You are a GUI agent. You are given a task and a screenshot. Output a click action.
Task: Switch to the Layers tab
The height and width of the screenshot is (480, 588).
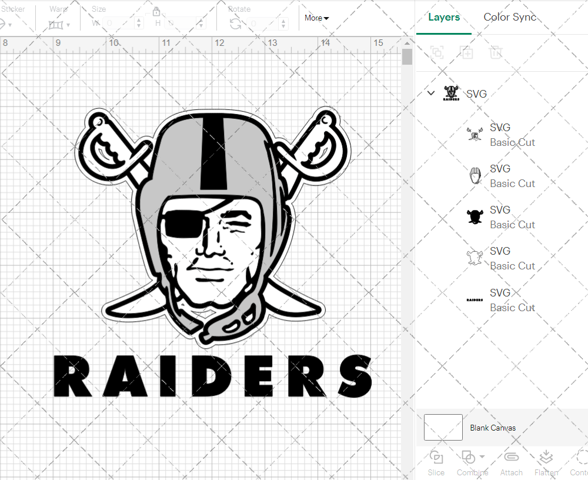443,17
